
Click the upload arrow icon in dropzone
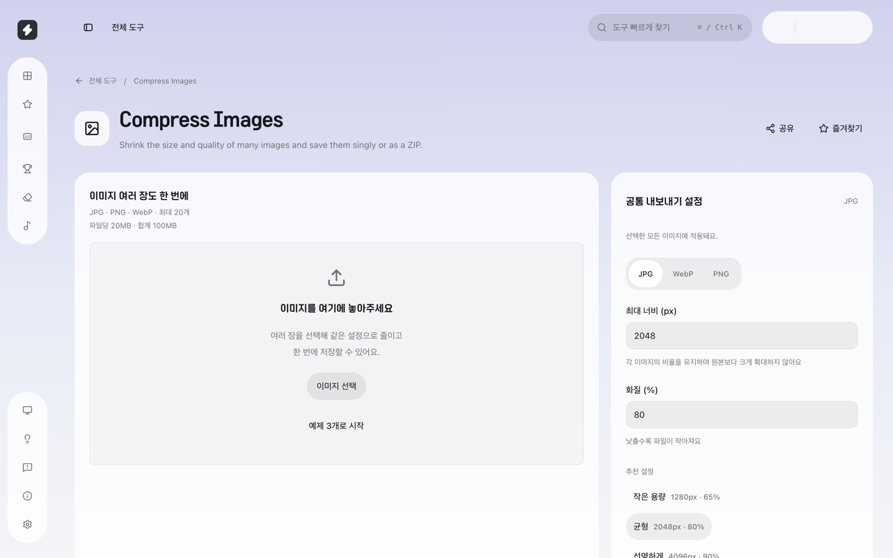pyautogui.click(x=336, y=278)
